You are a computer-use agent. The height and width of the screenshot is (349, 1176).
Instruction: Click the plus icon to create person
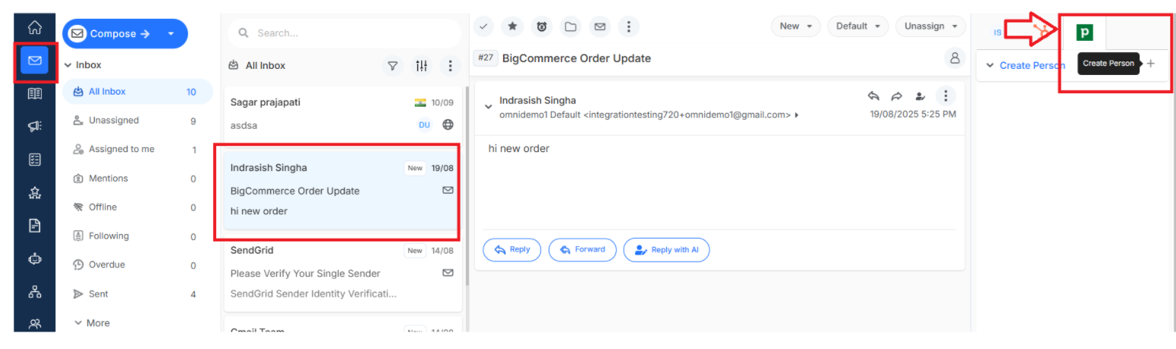tap(1150, 64)
